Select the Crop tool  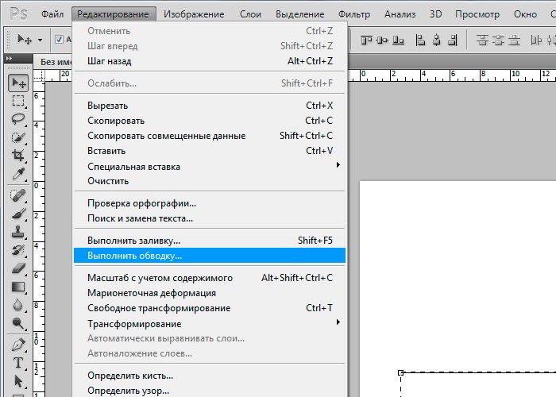[x=18, y=156]
